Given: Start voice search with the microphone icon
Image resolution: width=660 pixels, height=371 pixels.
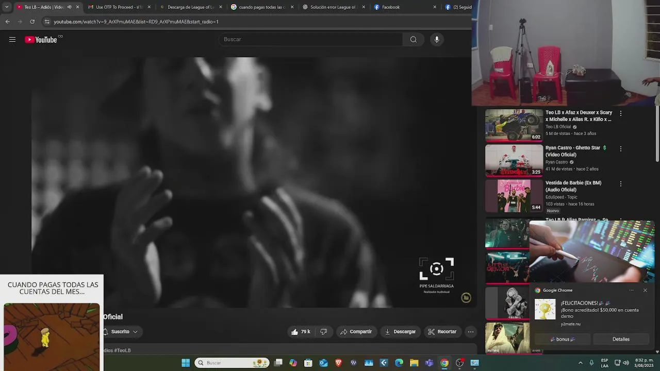Looking at the screenshot, I should pos(437,40).
